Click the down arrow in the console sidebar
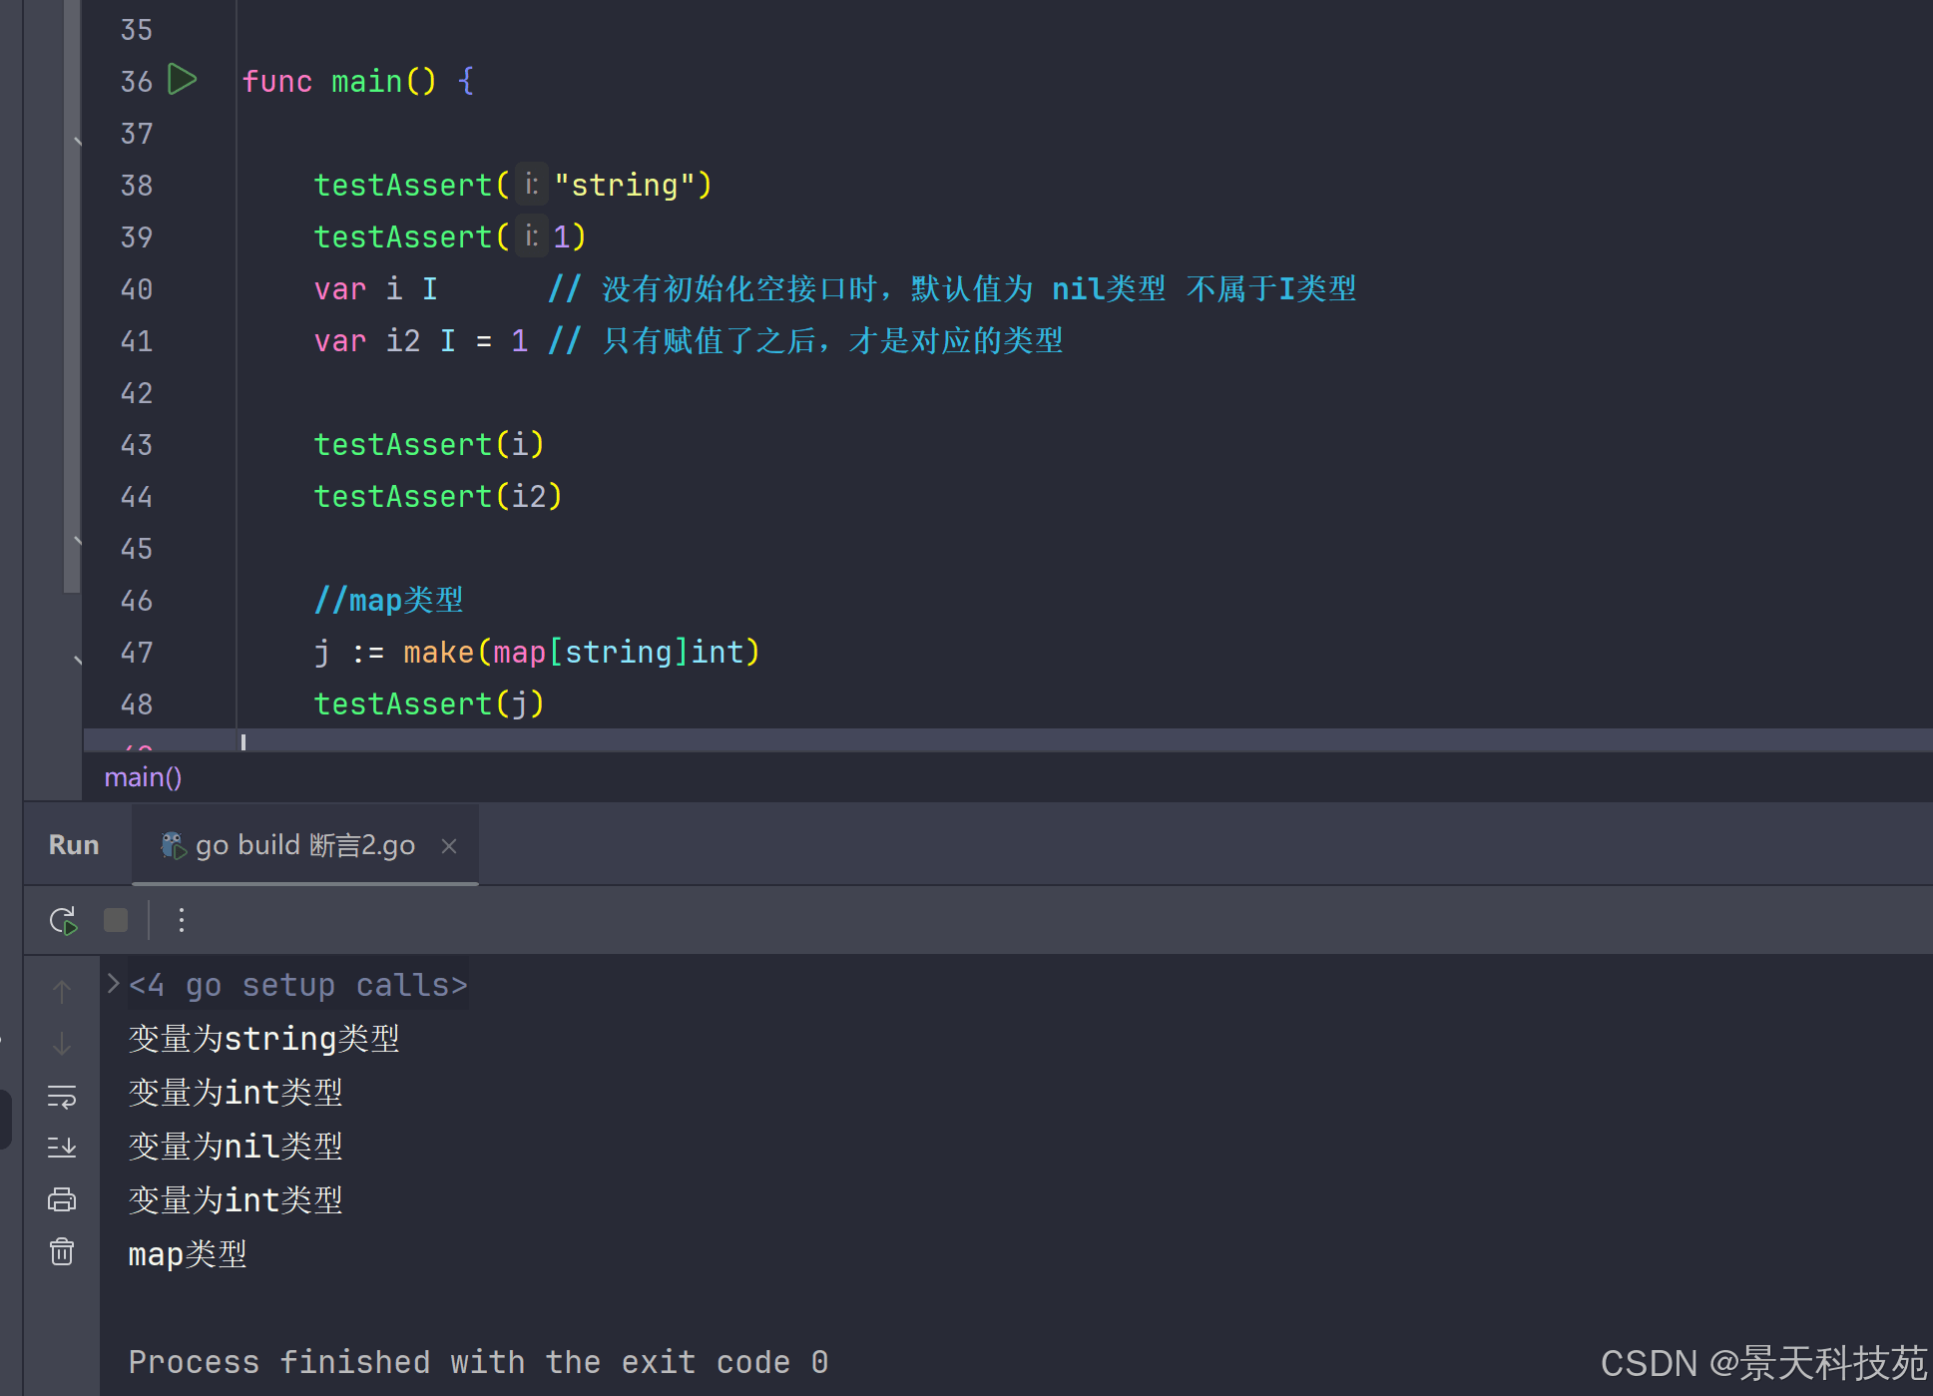Image resolution: width=1933 pixels, height=1396 pixels. point(62,1044)
